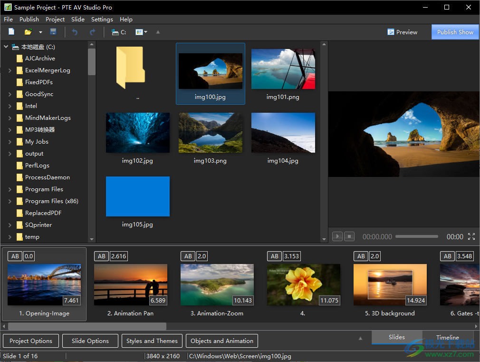Play the preview with the play button
480x362 pixels.
pyautogui.click(x=337, y=236)
